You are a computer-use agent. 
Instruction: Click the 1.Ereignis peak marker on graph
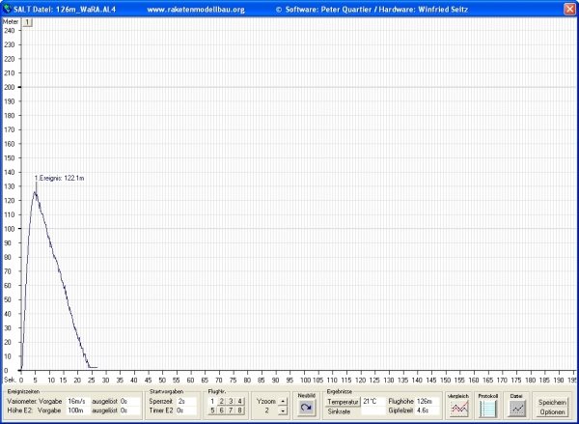(36, 190)
